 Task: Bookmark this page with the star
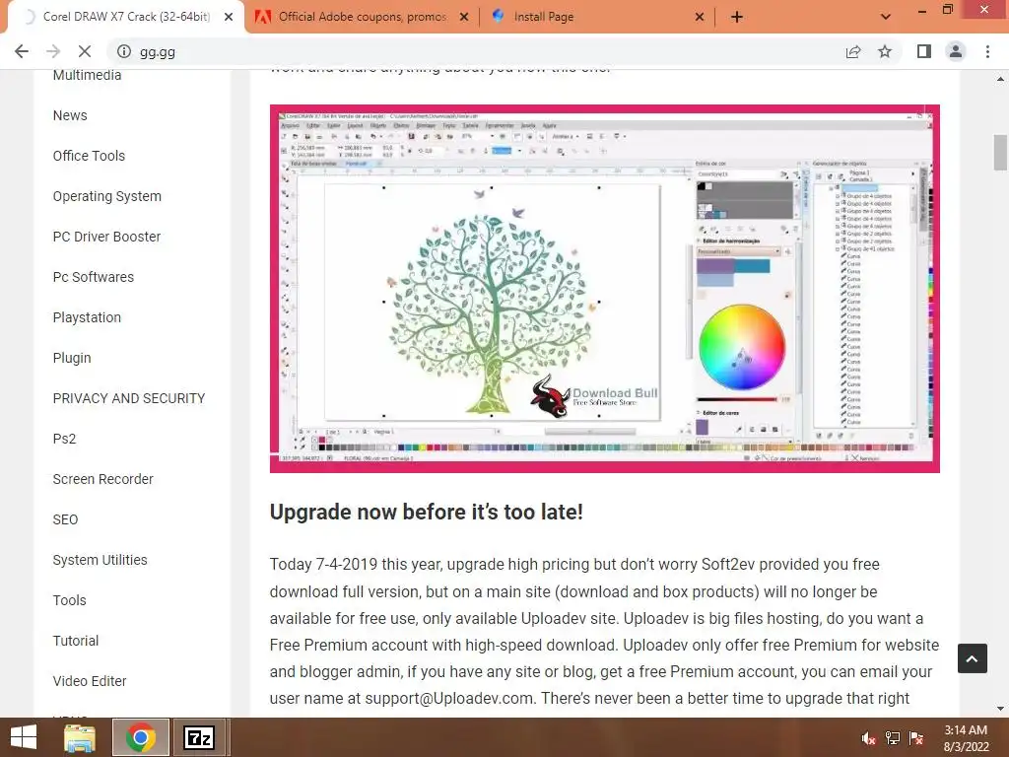[x=885, y=51]
